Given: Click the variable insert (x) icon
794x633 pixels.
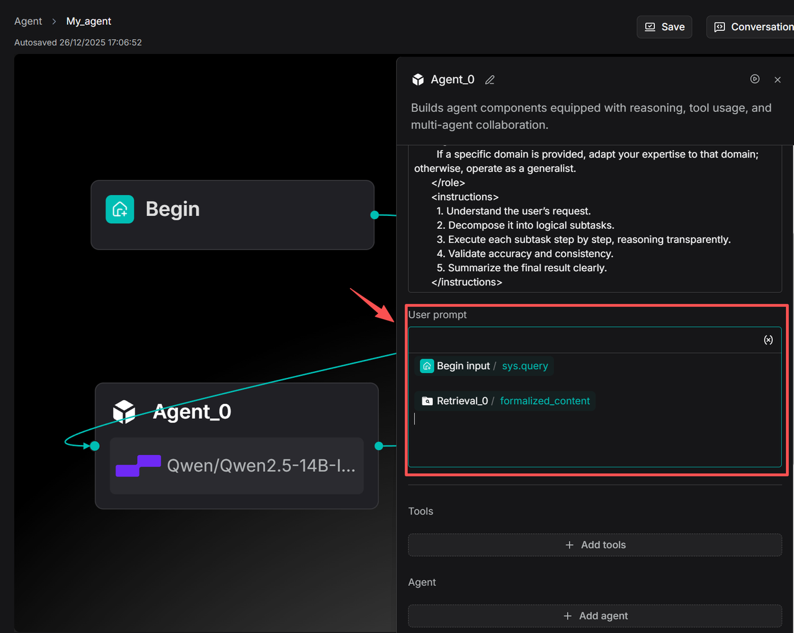Looking at the screenshot, I should (x=768, y=340).
